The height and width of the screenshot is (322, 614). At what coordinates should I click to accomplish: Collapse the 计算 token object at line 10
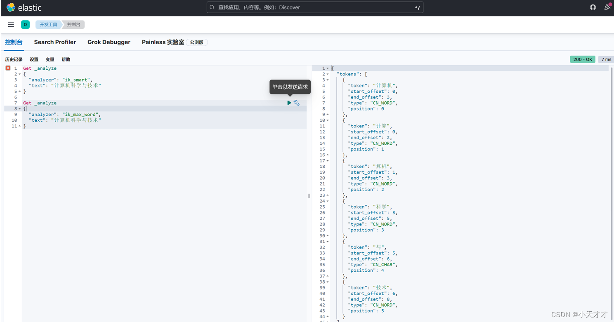pyautogui.click(x=328, y=120)
